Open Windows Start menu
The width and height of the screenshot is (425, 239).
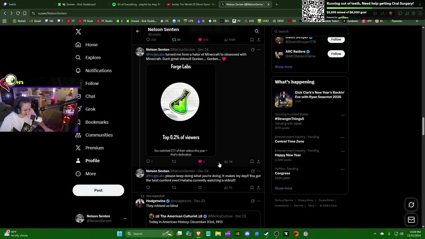[x=120, y=234]
